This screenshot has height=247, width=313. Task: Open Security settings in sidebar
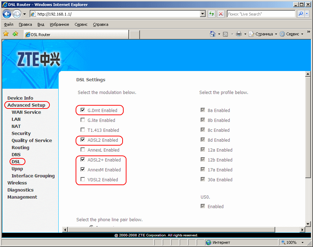pyautogui.click(x=21, y=133)
